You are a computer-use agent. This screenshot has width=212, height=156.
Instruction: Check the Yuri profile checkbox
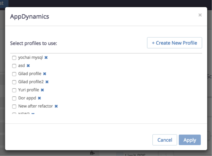14,90
